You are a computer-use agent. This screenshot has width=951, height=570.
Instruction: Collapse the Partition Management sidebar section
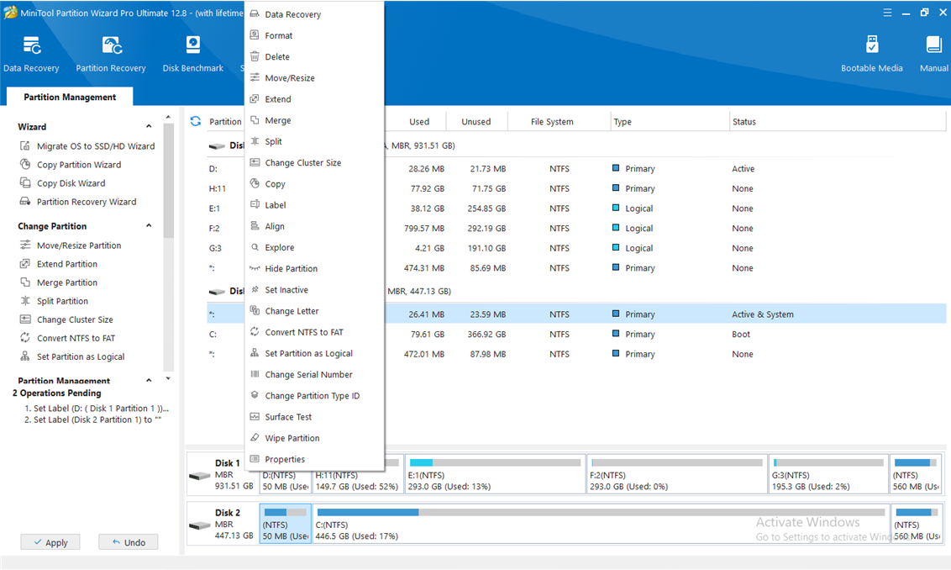[x=149, y=381]
